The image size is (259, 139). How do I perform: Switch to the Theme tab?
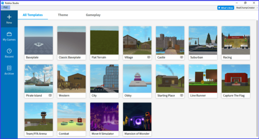click(x=63, y=15)
